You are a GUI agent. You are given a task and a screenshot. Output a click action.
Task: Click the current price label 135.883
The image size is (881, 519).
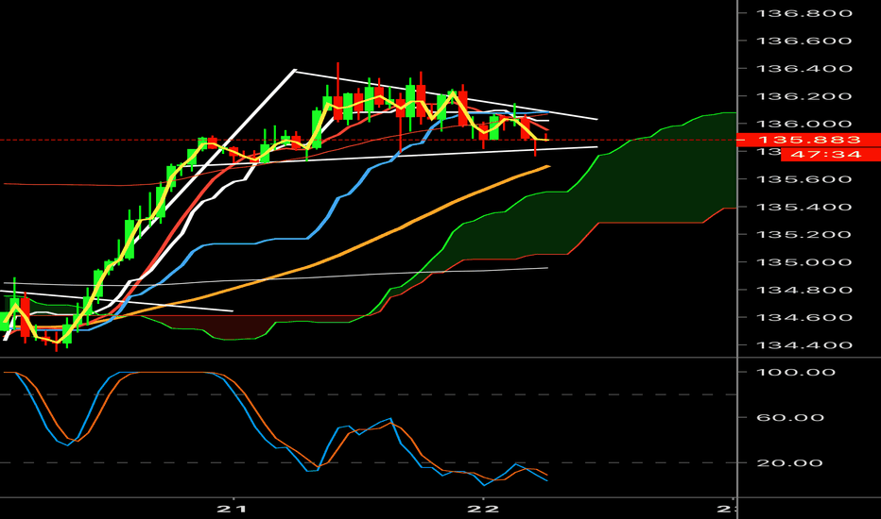808,140
